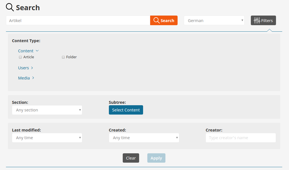
Task: Click the Media group link
Action: coord(24,78)
